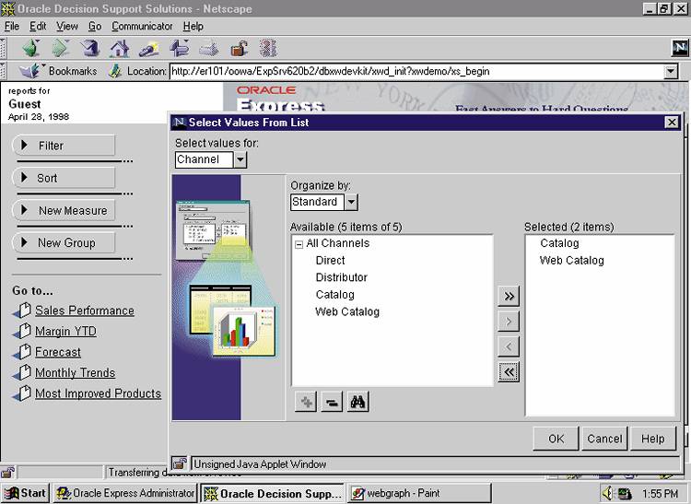The image size is (691, 504).
Task: Open the Channel dropdown arrow
Action: pyautogui.click(x=240, y=159)
